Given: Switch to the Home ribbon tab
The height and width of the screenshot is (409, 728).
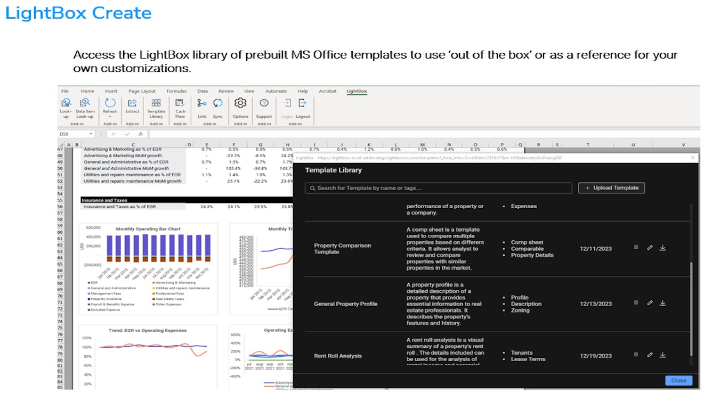Looking at the screenshot, I should tap(87, 91).
